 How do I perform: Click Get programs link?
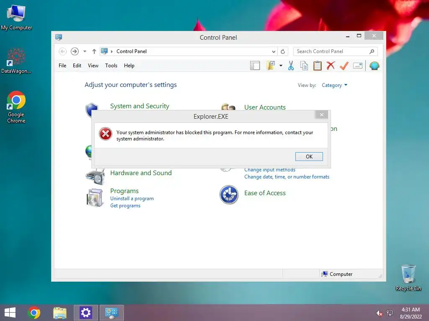[125, 206]
